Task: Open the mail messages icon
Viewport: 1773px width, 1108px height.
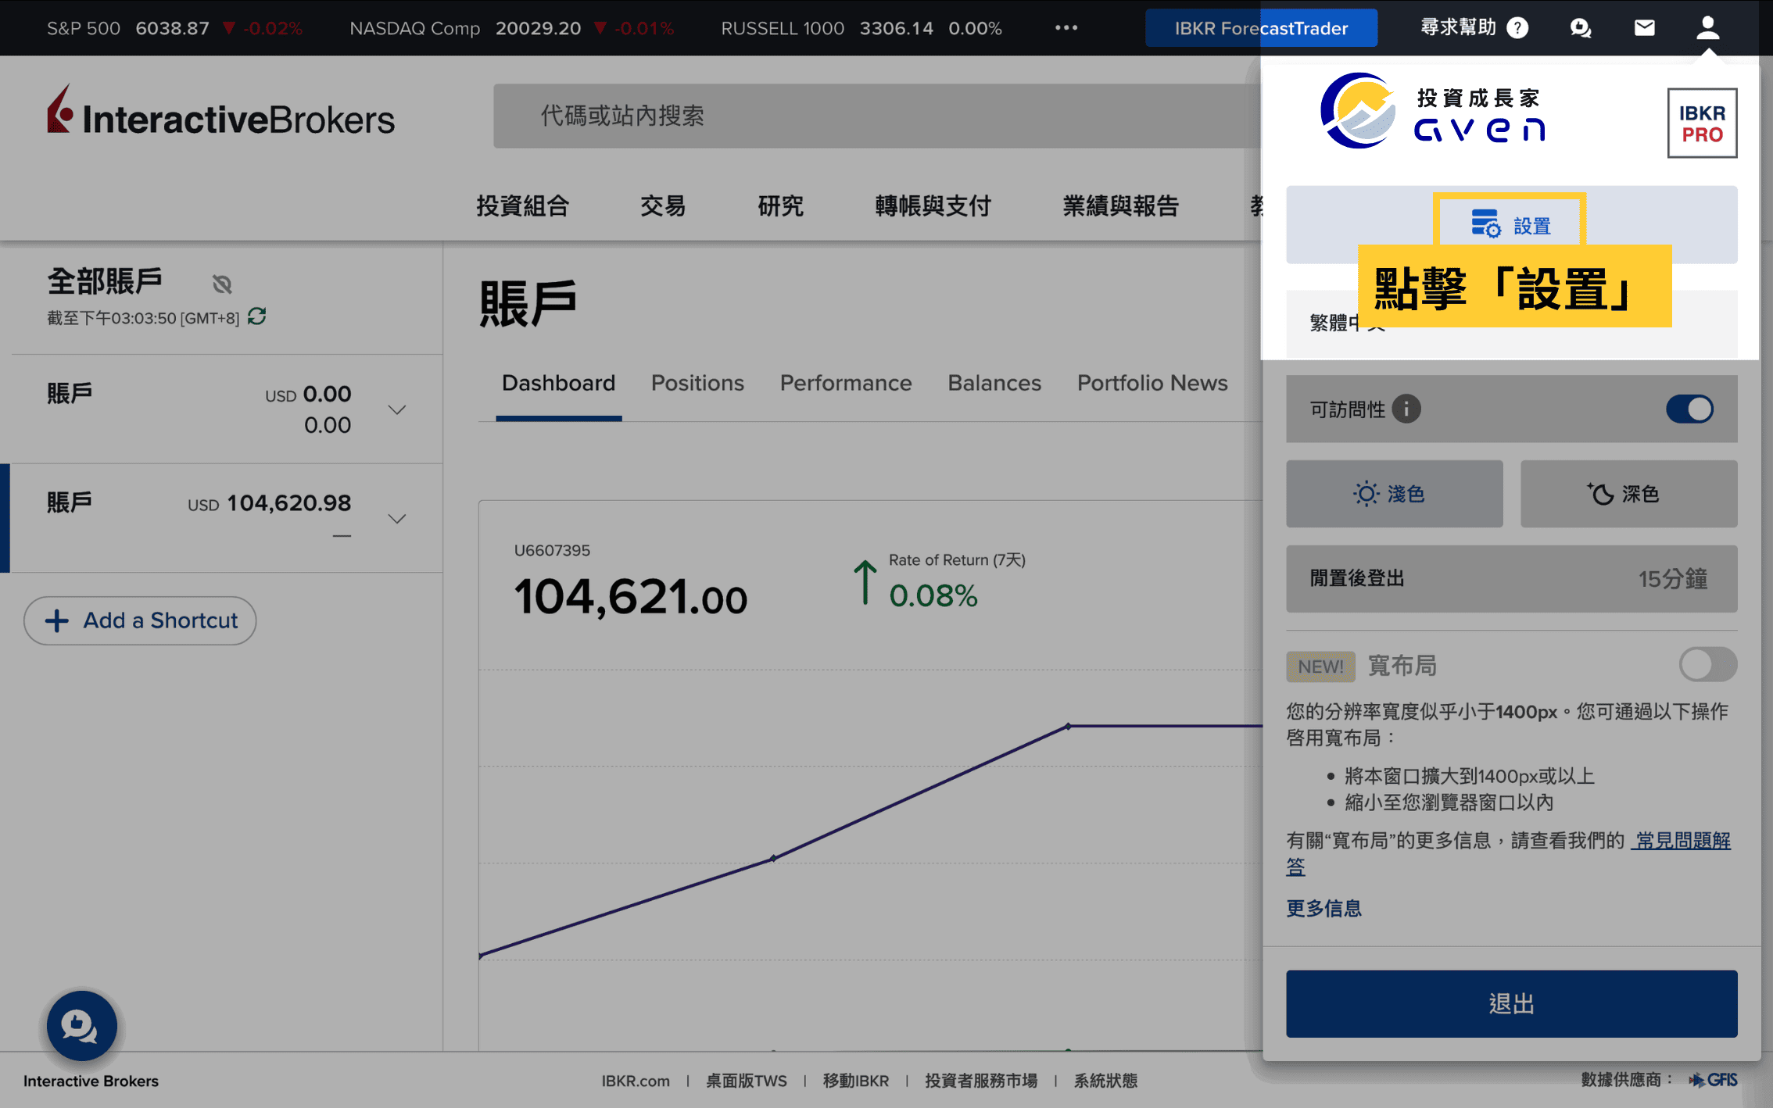Action: coord(1644,28)
